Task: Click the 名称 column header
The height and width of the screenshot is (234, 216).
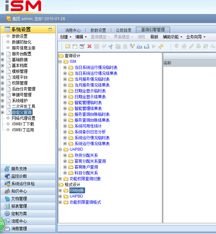Action: [x=189, y=63]
